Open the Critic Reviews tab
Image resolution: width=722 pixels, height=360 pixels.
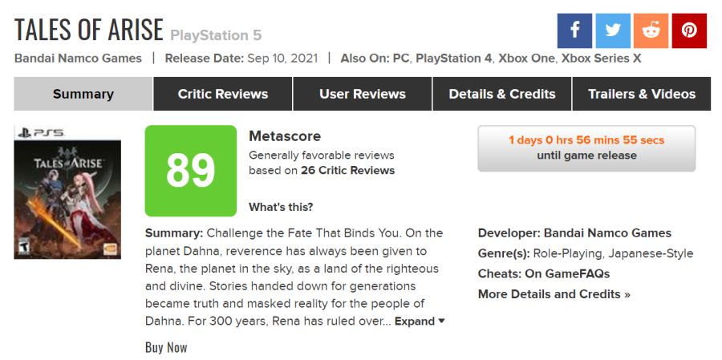click(x=223, y=94)
